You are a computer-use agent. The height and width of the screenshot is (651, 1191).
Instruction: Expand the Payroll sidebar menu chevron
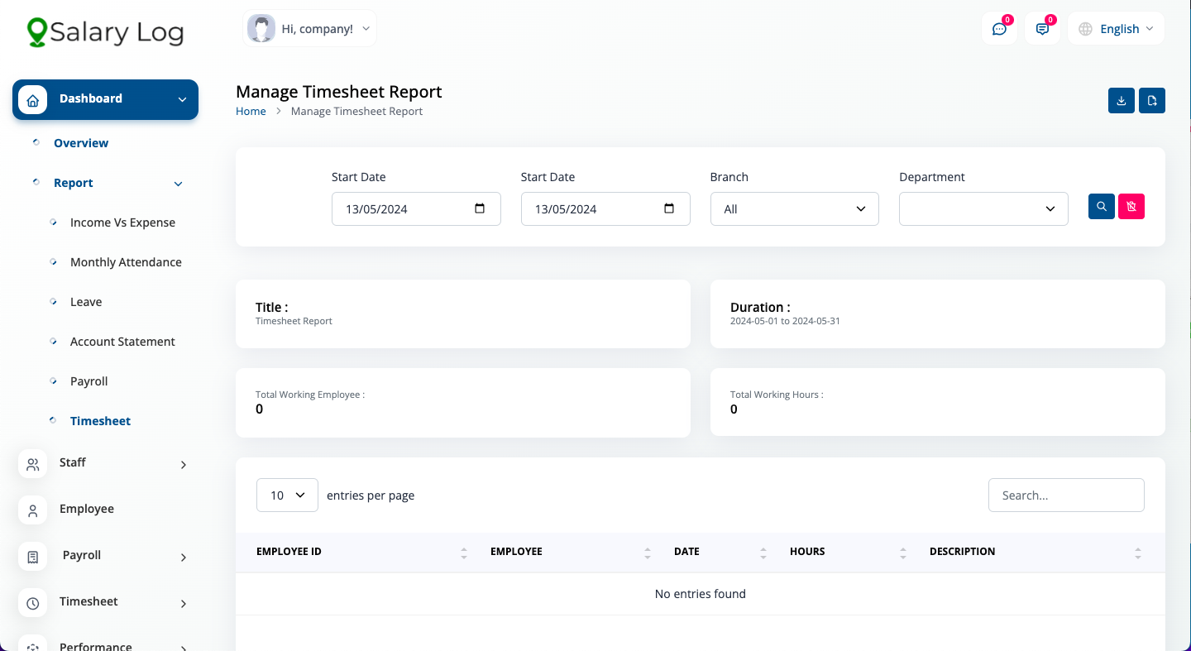(184, 558)
